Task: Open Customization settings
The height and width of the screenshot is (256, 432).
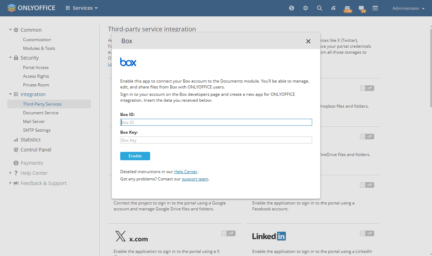Action: 37,40
